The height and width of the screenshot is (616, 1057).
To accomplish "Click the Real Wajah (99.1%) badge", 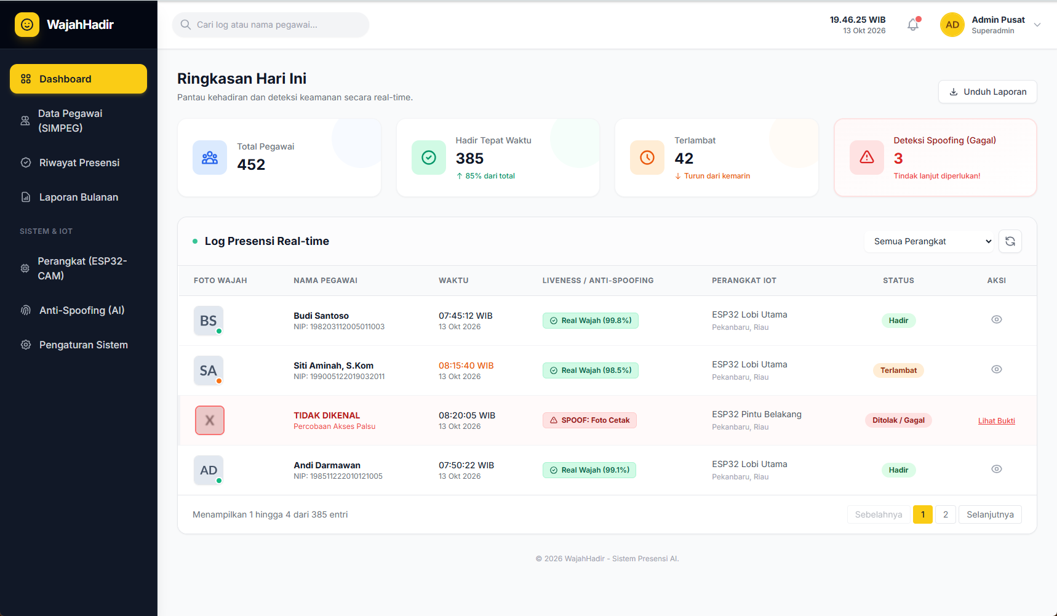I will point(589,470).
